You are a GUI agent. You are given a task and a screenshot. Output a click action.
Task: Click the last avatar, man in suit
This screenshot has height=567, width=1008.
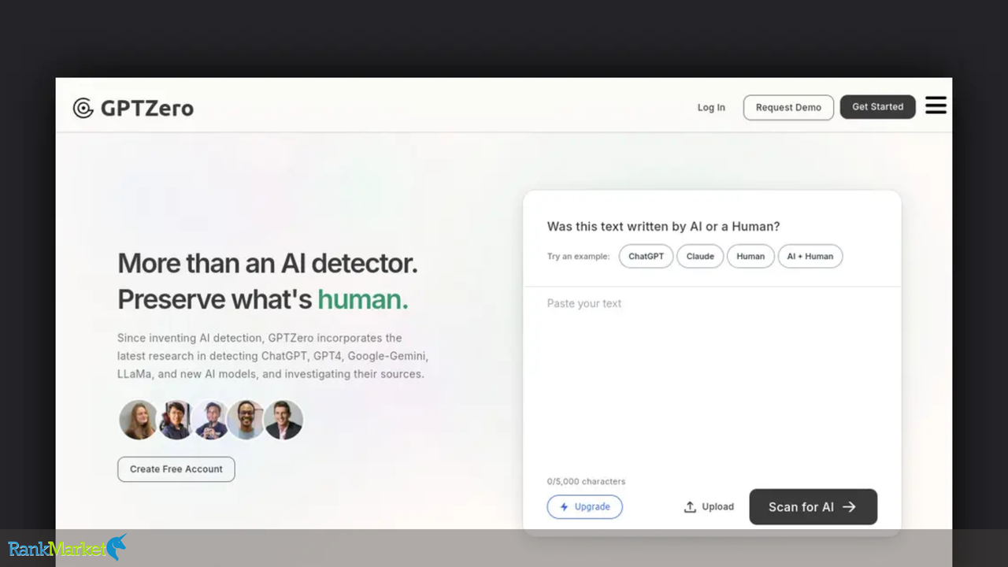(283, 420)
